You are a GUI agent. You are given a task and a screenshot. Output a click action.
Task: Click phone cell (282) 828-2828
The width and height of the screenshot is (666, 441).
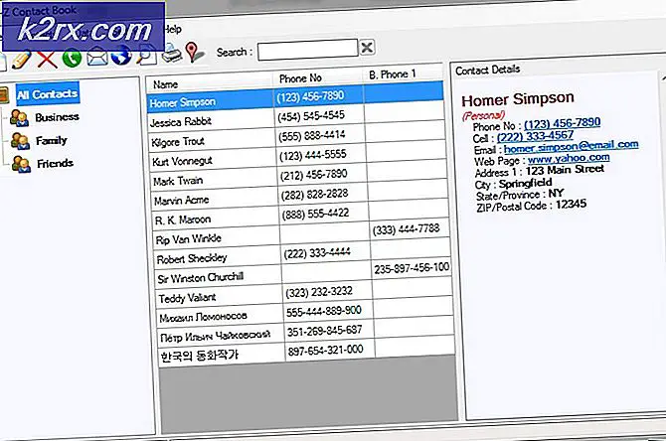point(315,195)
